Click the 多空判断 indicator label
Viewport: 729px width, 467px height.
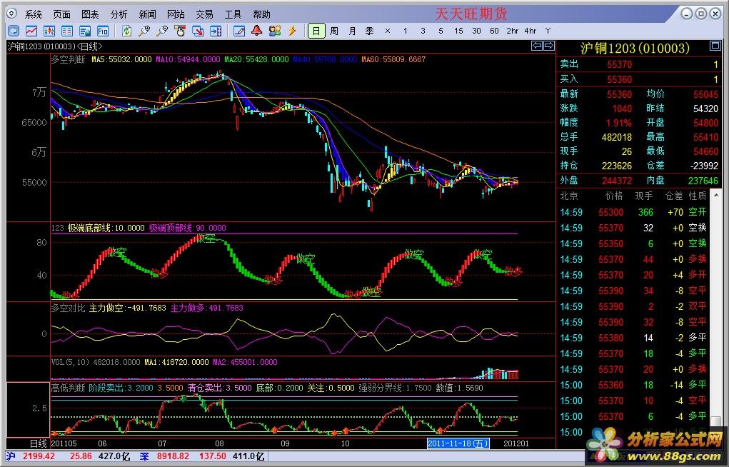(69, 59)
